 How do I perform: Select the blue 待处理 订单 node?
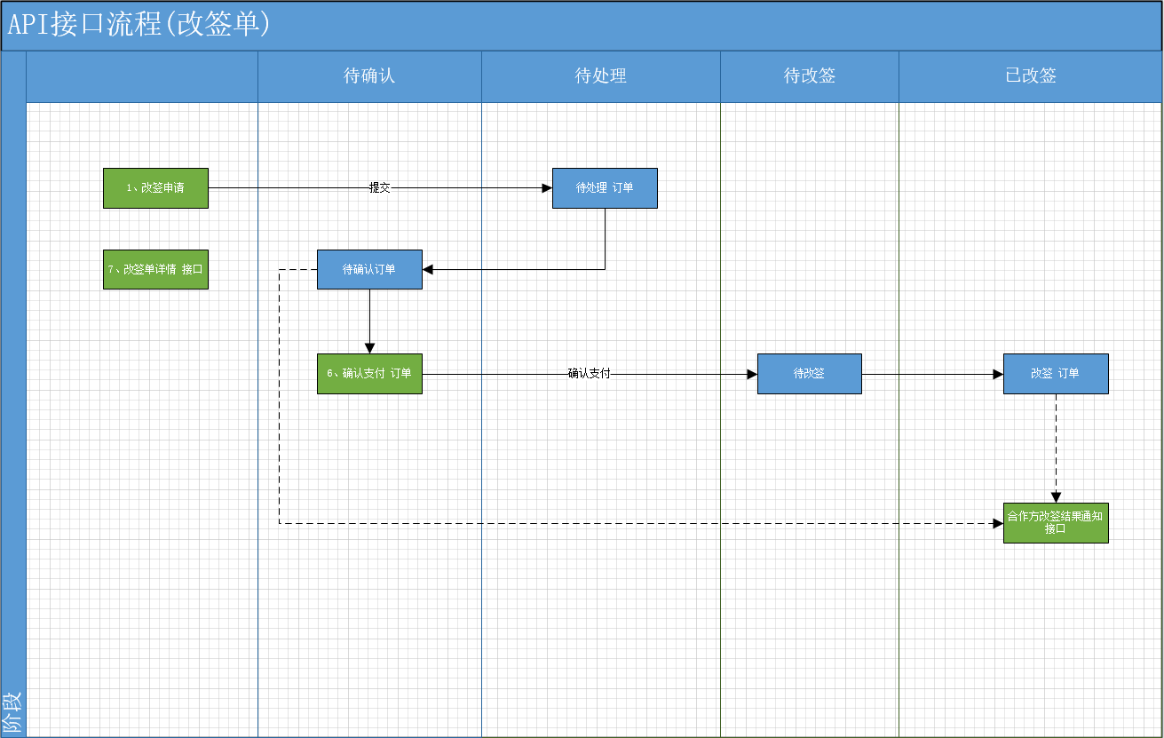coord(605,188)
